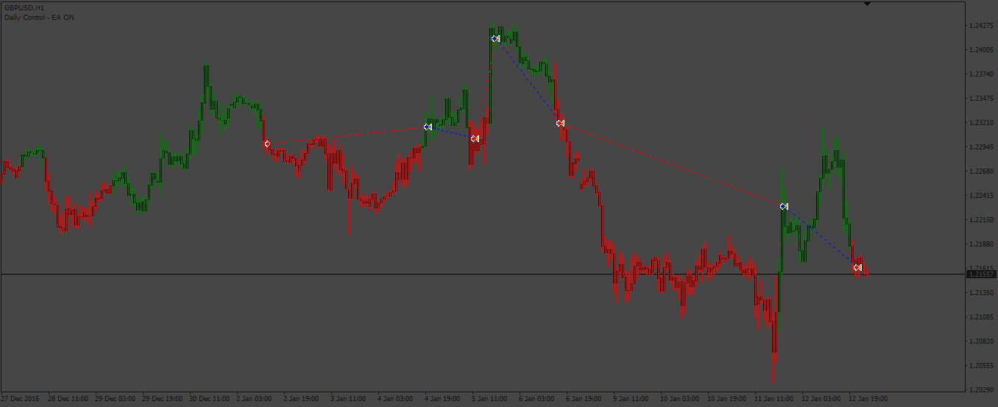Click the blue trade arrow near 4 Jan 19:00
The width and height of the screenshot is (998, 407).
[x=428, y=127]
